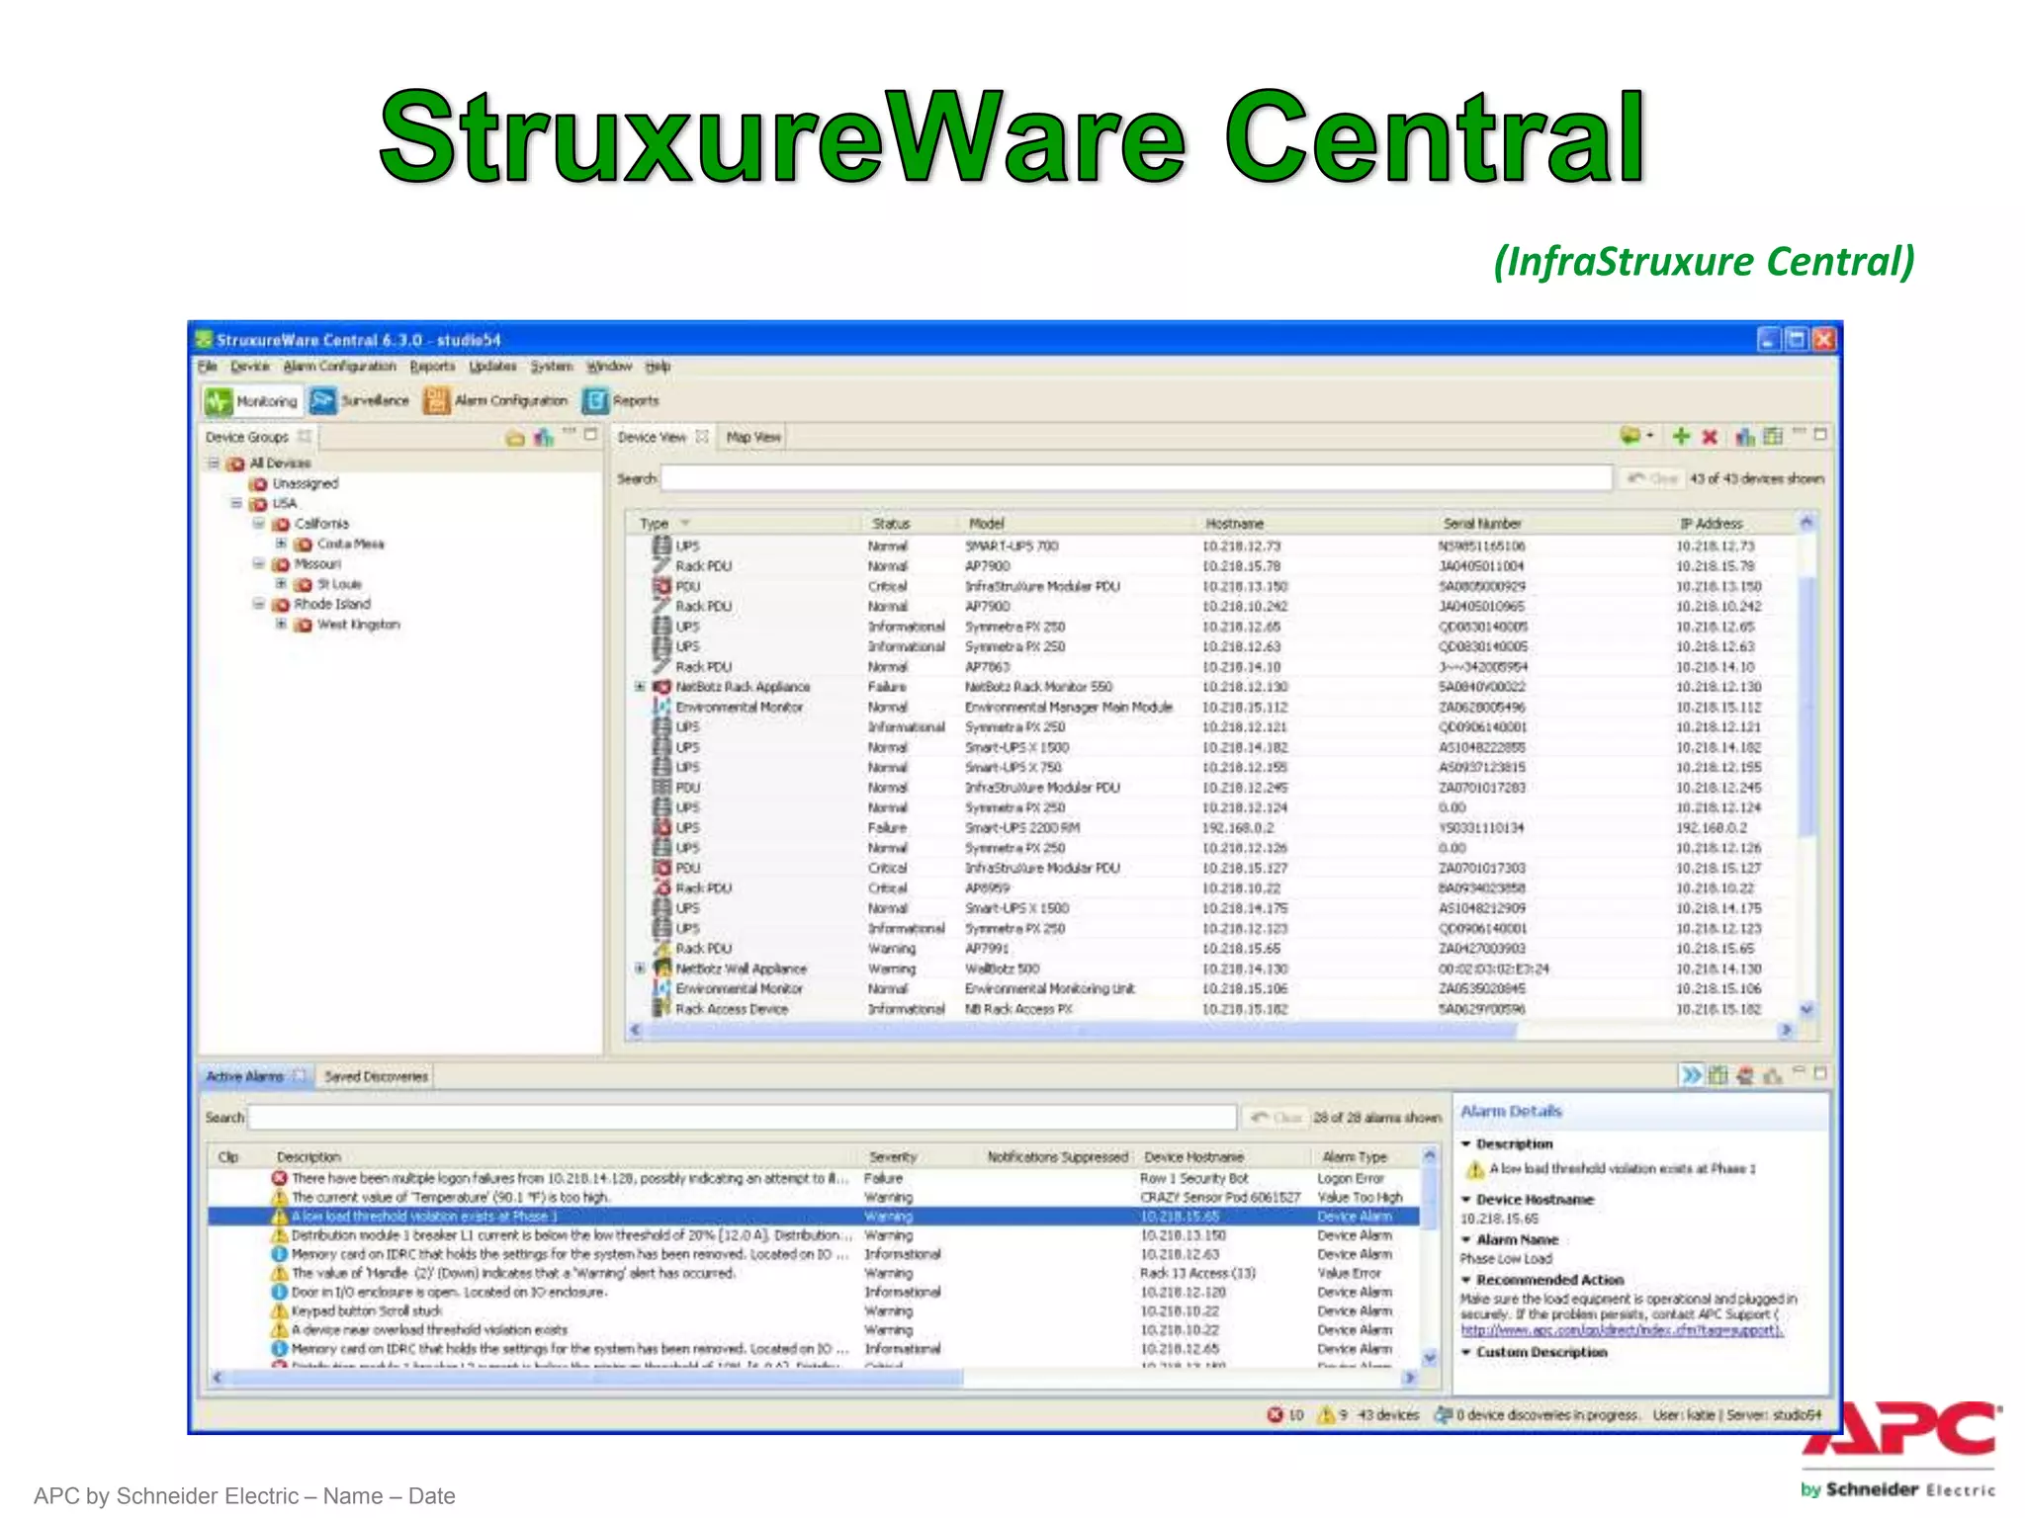
Task: Switch to the Map View tab
Action: click(x=753, y=437)
